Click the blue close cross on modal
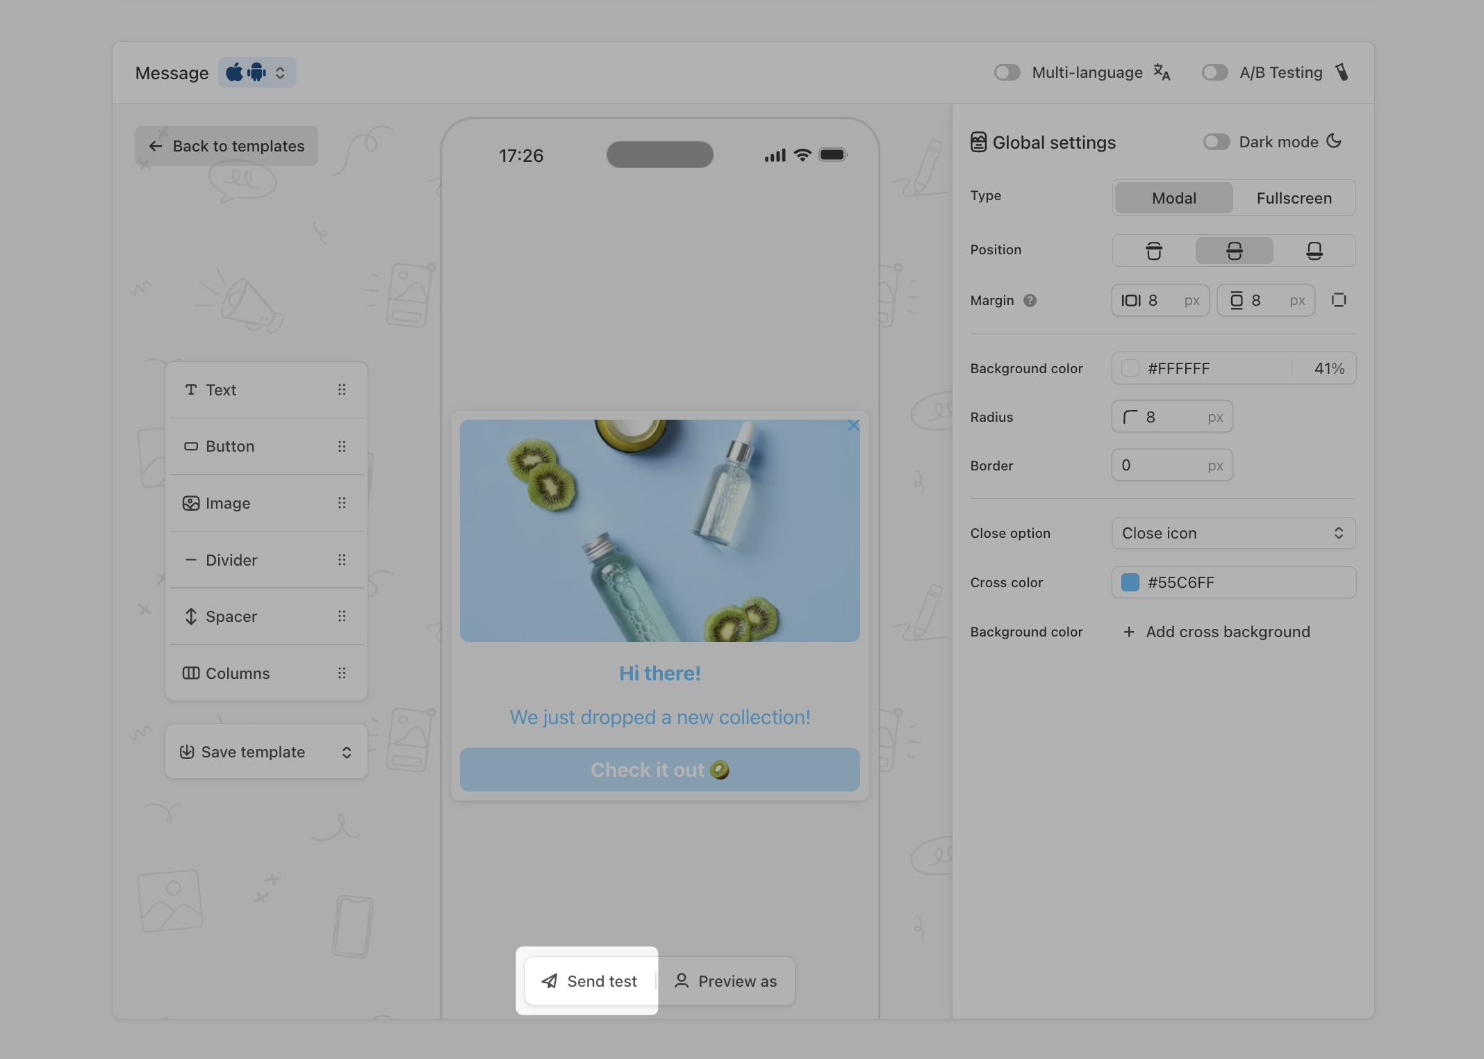The image size is (1484, 1059). (x=853, y=425)
